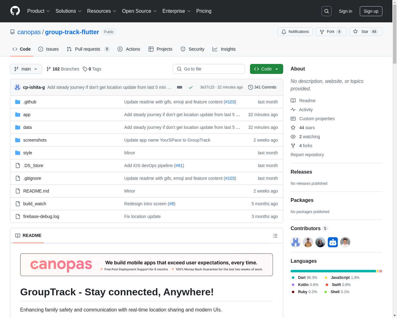Click cp-ishita-g avatar in commit row

(17, 87)
